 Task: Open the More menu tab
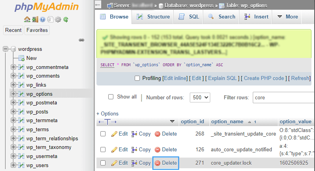(x=287, y=17)
